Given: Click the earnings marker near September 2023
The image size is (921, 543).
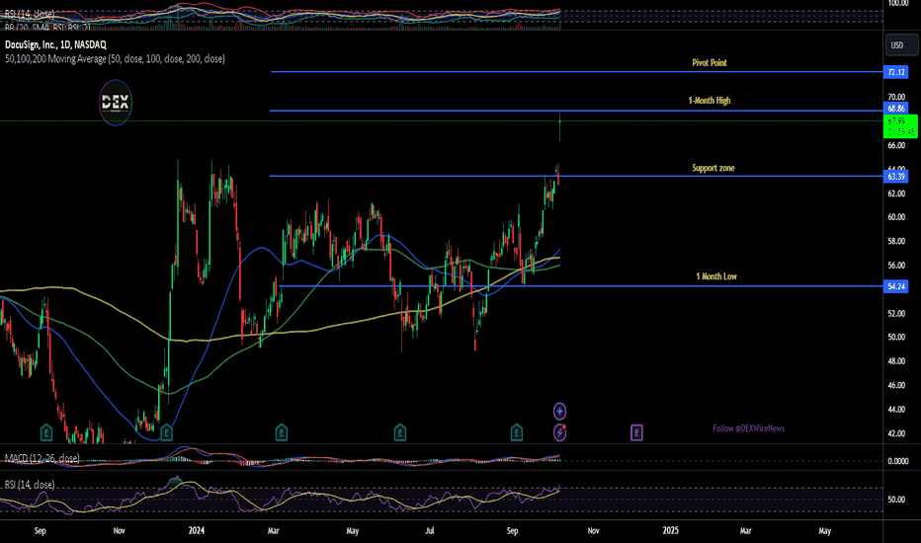Looking at the screenshot, I should pos(46,433).
